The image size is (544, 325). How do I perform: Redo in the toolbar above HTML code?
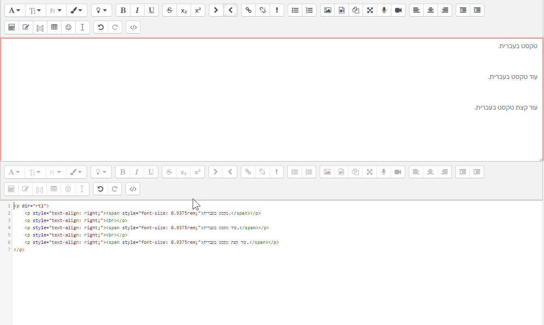pos(115,189)
